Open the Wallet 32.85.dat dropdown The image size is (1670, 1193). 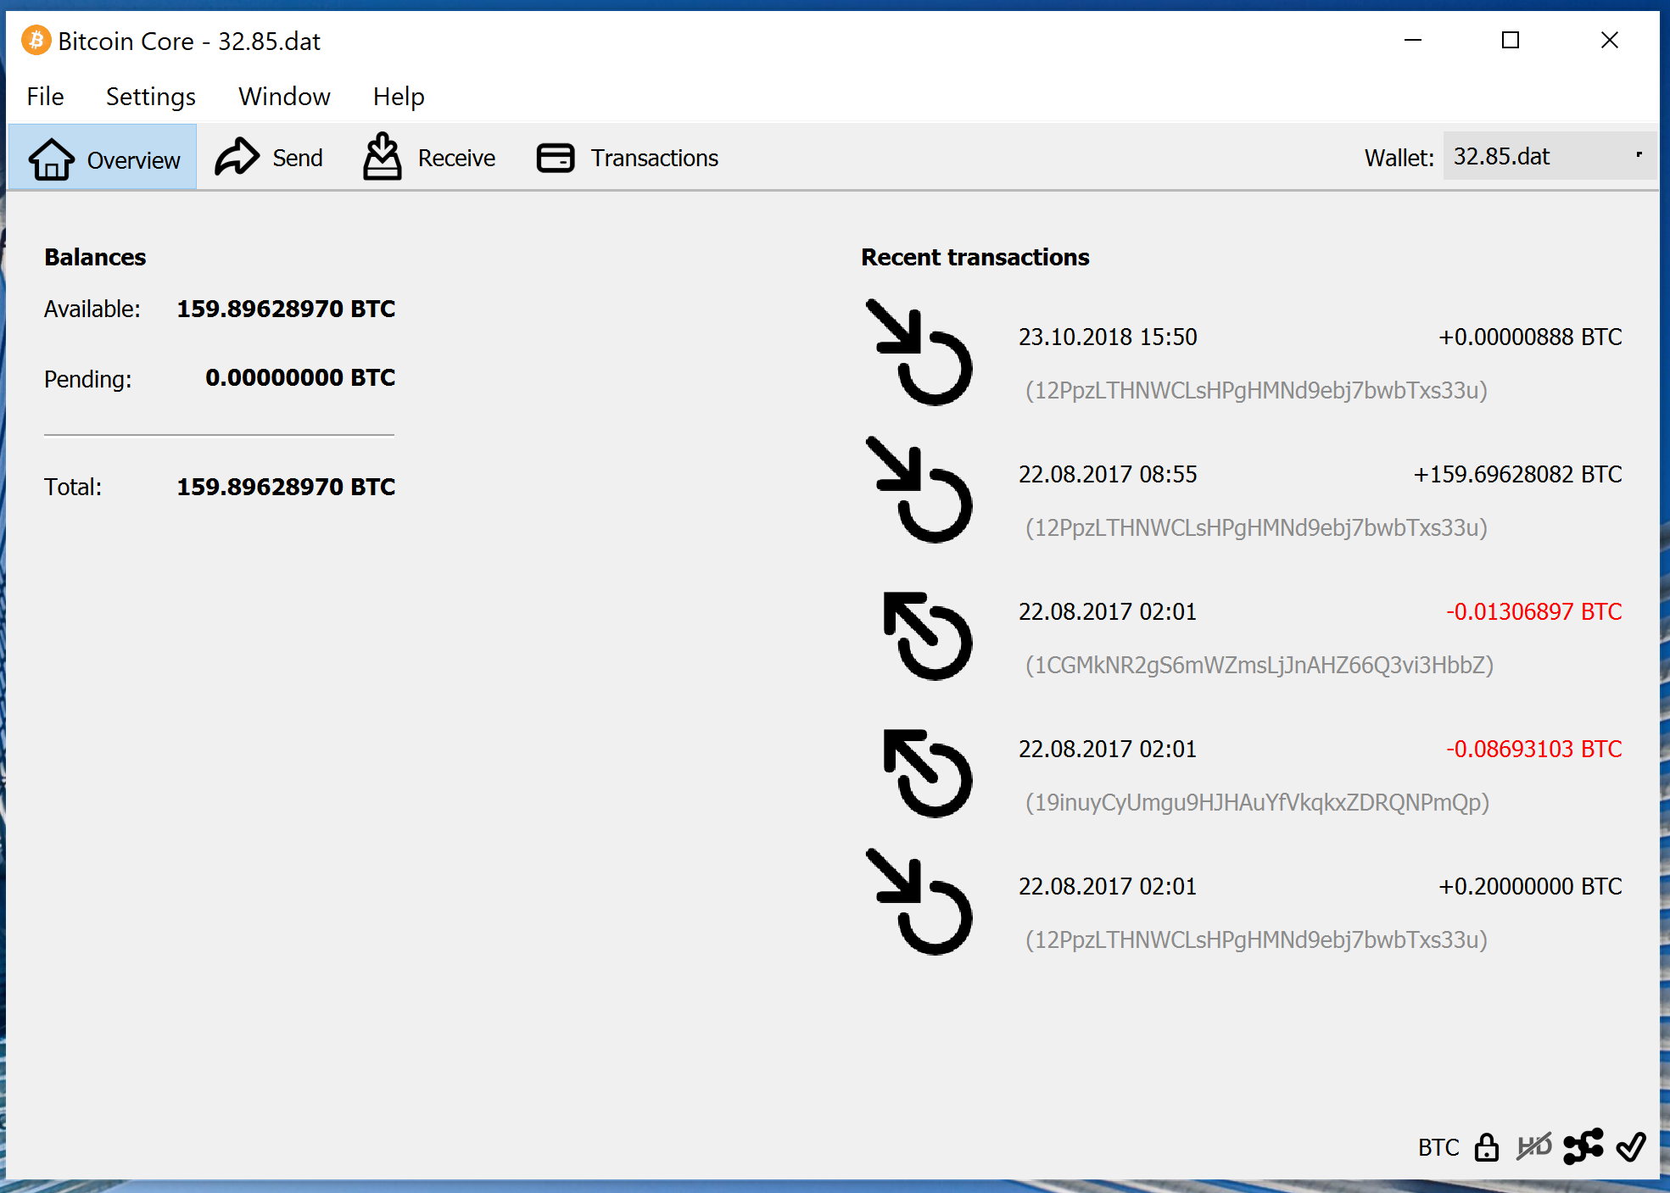[1548, 157]
